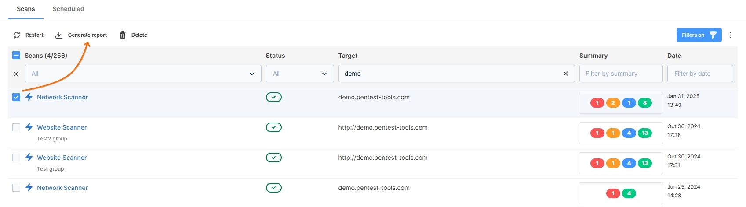746x207 pixels.
Task: Check the Test group Website Scanner checkbox
Action: 16,158
